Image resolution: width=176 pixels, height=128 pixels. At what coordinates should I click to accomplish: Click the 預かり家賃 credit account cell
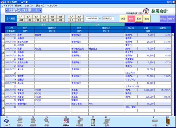point(80,104)
